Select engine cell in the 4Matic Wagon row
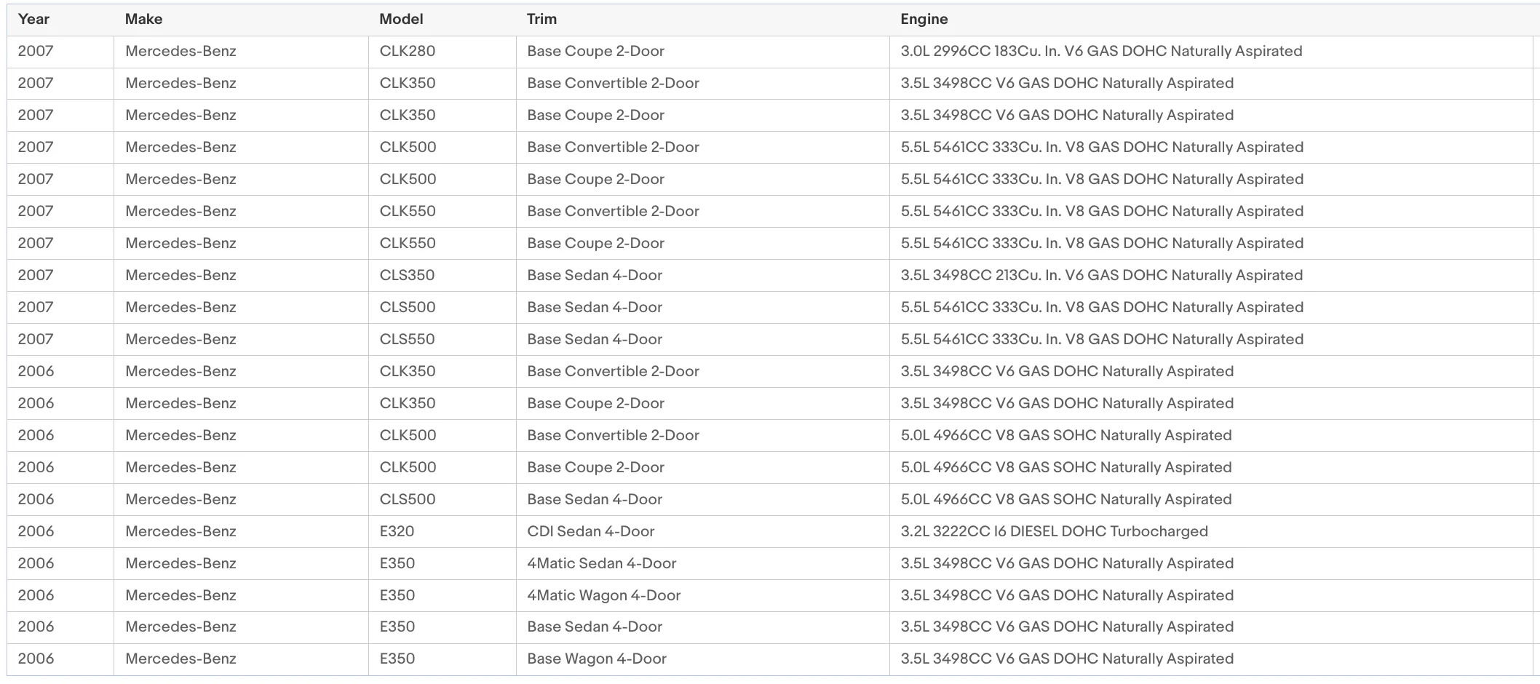1540x684 pixels. [1211, 596]
